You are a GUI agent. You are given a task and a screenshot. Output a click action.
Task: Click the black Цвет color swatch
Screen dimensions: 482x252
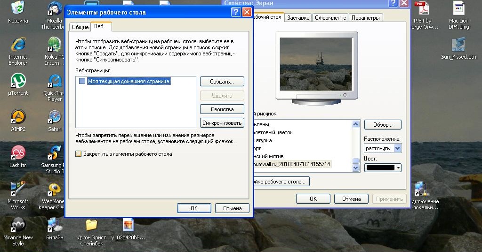pyautogui.click(x=380, y=168)
